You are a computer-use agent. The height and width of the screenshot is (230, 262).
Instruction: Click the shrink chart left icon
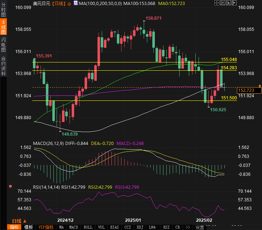[223, 3]
